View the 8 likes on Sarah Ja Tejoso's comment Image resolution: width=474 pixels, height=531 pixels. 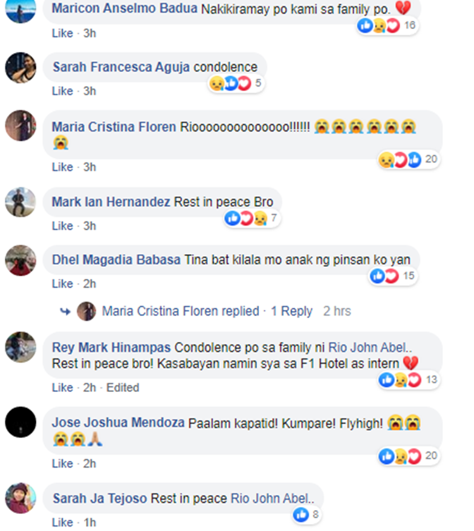(x=307, y=515)
